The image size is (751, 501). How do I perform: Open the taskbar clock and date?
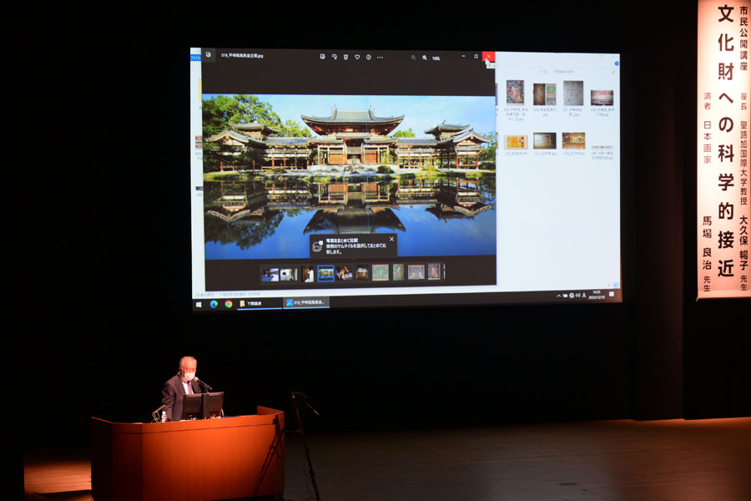[597, 295]
